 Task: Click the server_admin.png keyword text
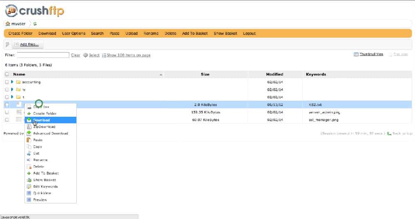pyautogui.click(x=324, y=112)
